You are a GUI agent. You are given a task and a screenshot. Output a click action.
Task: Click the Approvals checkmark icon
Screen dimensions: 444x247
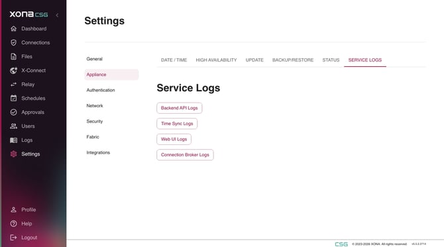click(13, 112)
